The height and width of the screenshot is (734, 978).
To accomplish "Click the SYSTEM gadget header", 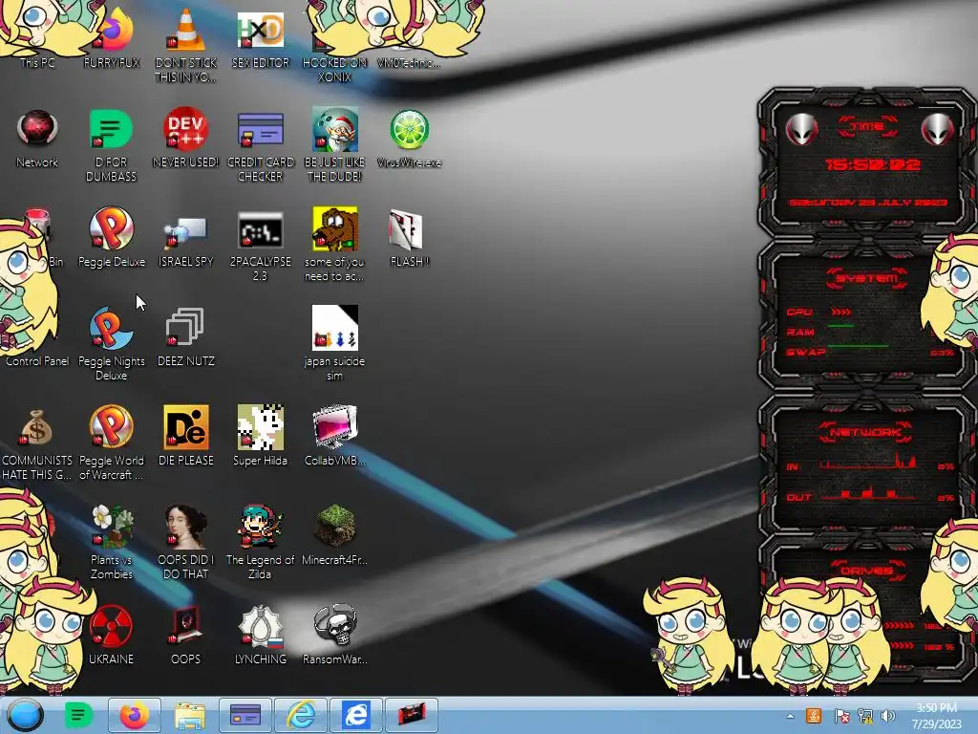I will [866, 278].
